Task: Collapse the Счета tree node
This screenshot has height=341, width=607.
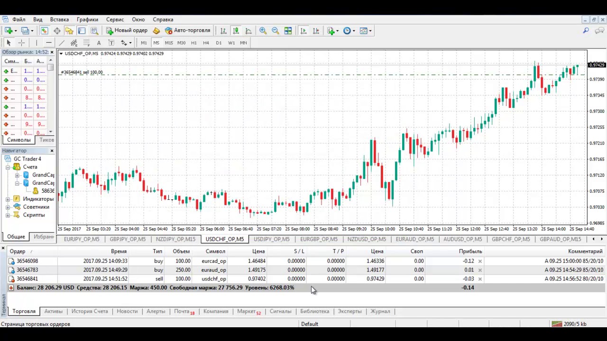Action: tap(8, 167)
